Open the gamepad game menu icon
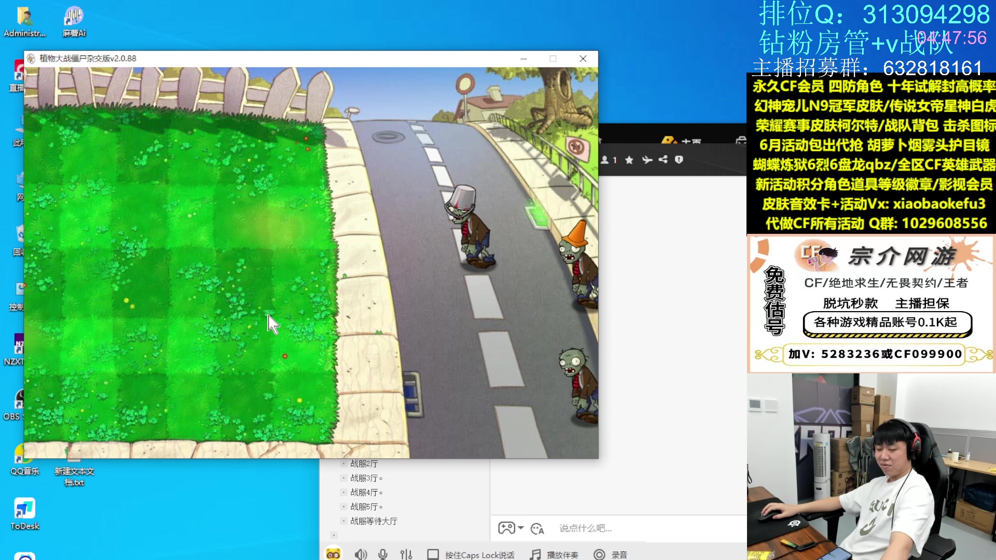This screenshot has width=996, height=560. pos(506,528)
